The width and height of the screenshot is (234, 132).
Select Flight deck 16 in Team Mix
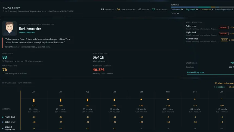(x=192, y=10)
